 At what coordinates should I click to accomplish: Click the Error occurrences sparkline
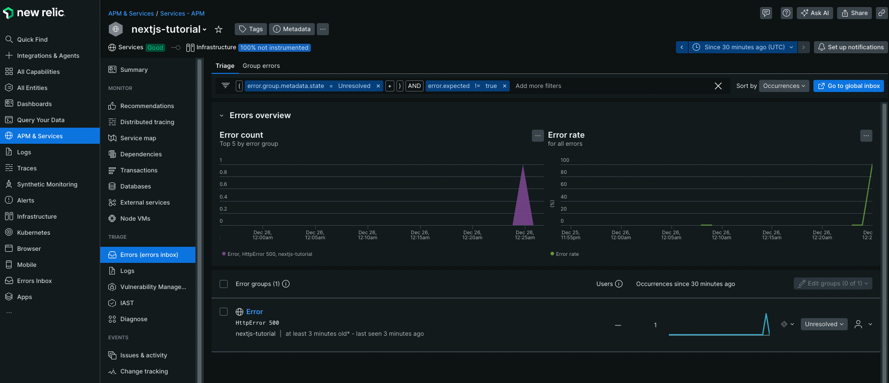719,324
